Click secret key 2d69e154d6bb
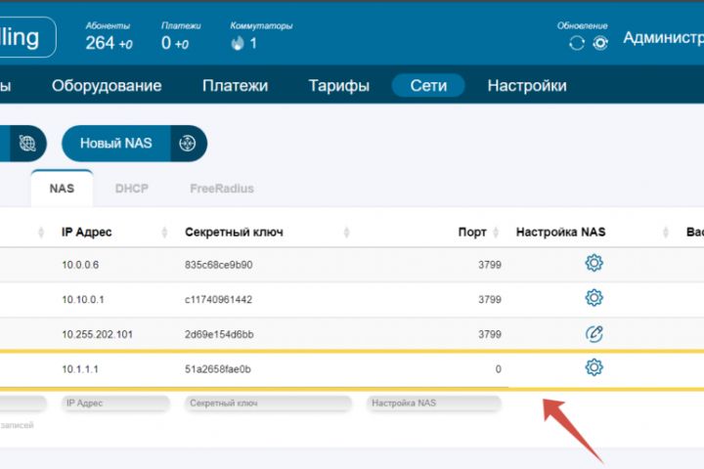 [219, 334]
